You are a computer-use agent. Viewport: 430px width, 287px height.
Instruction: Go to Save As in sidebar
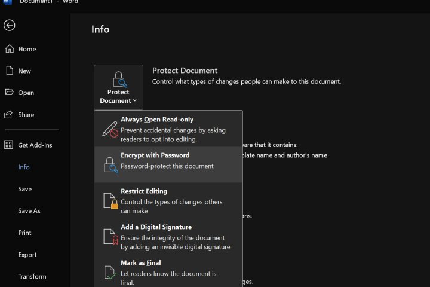pos(29,211)
